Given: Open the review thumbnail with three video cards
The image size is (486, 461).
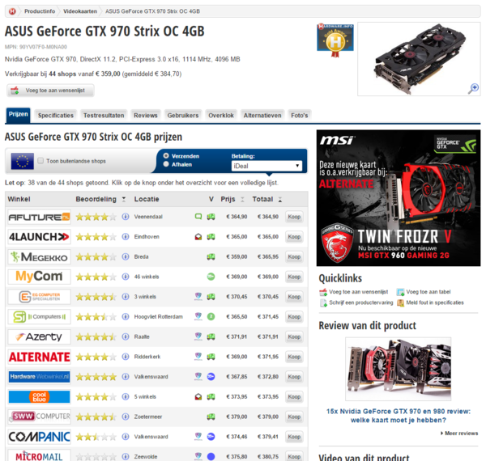Looking at the screenshot, I should tap(399, 369).
